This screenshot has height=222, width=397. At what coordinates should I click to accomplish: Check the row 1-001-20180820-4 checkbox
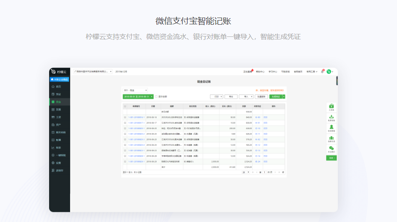125,145
